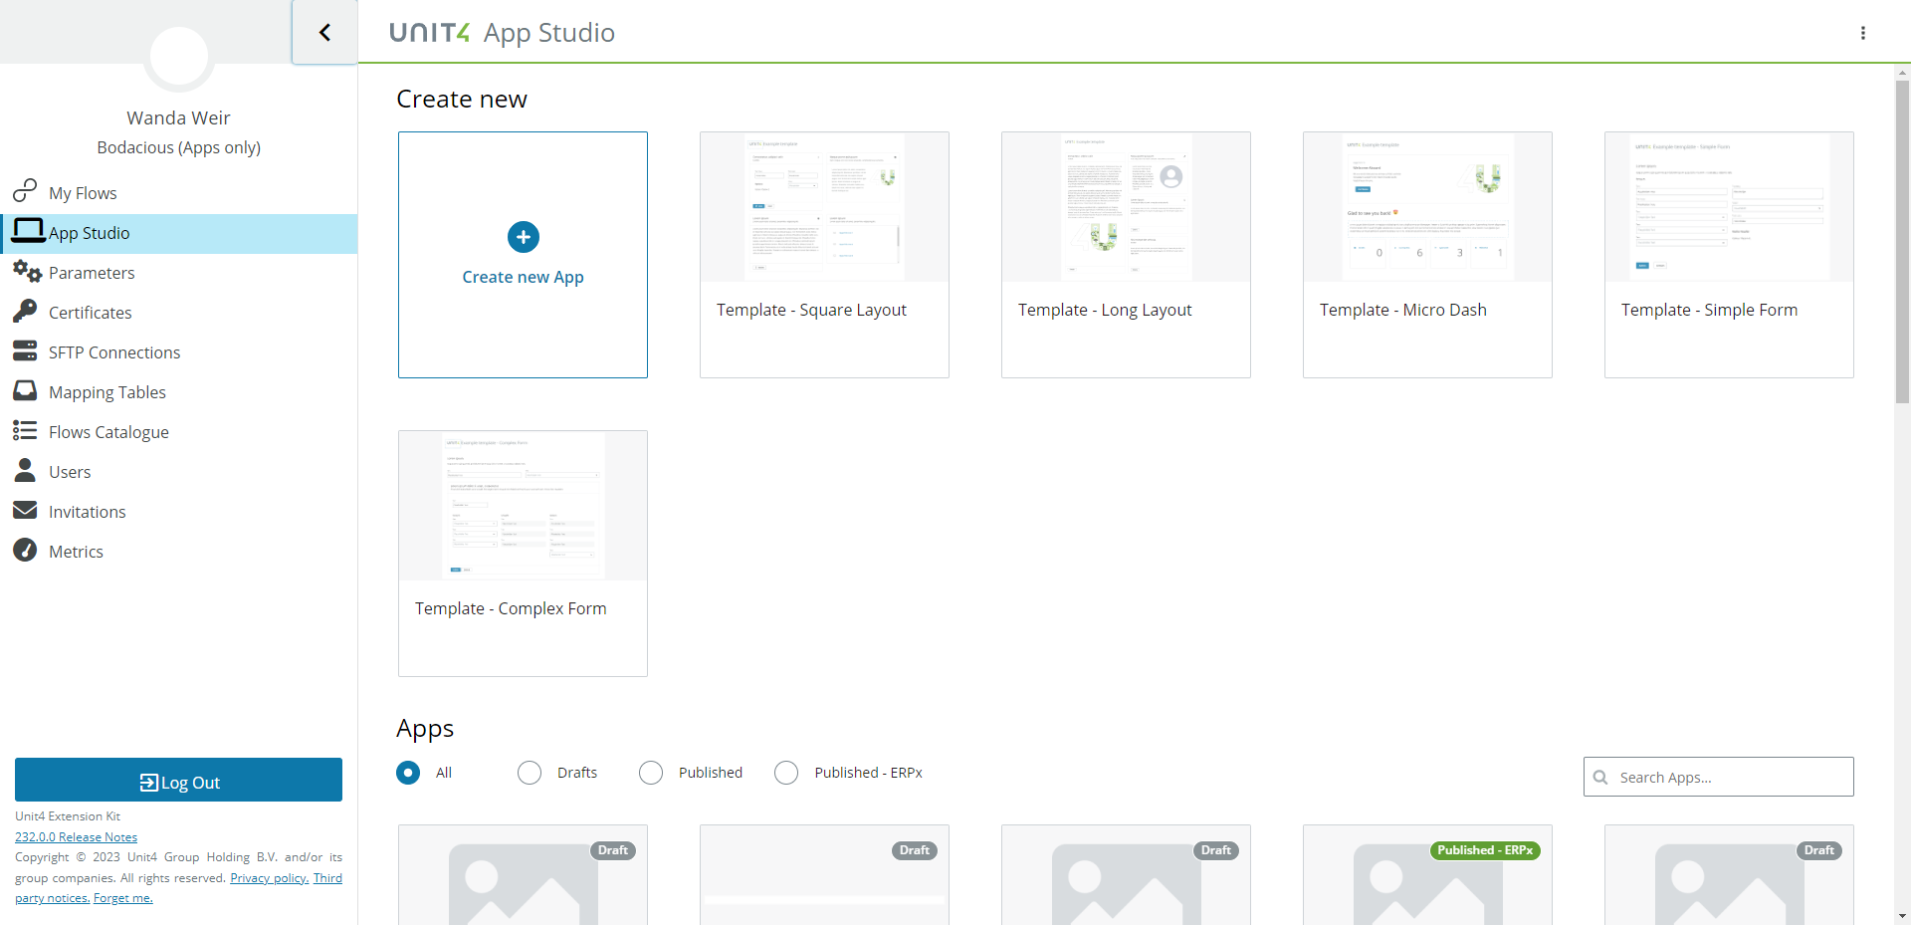Focus the Search Apps input field
Screen dimensions: 1911x925
1719,777
